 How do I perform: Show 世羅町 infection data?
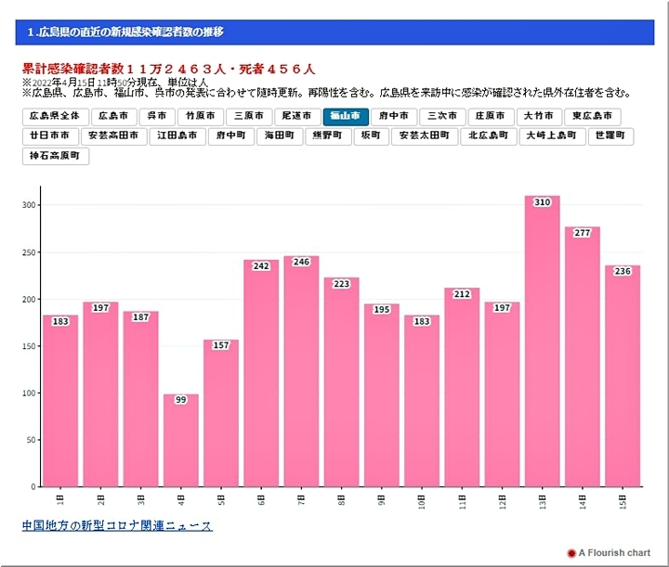610,135
